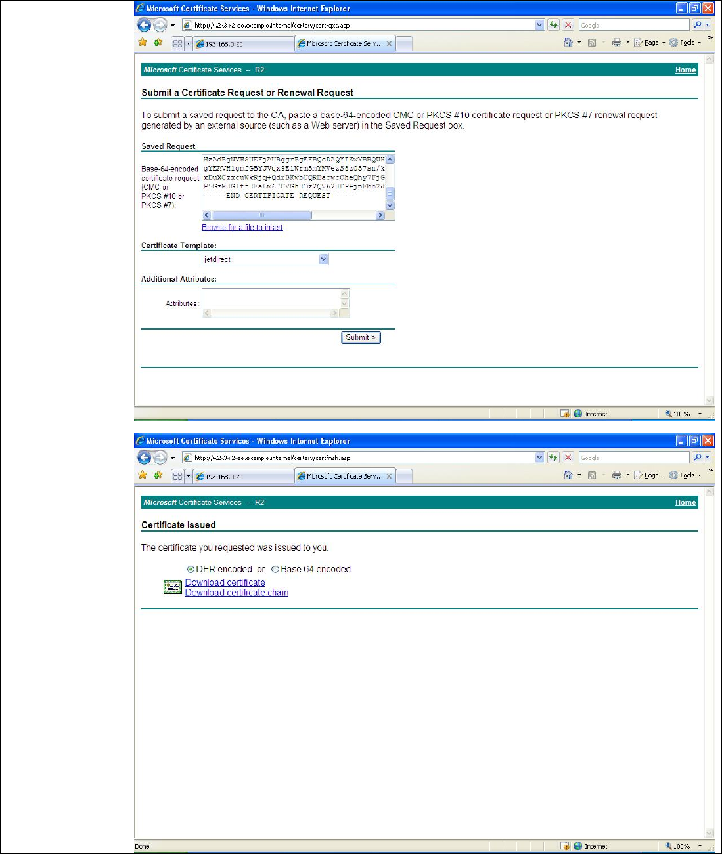Click Home link on Certificate Issued page
The image size is (722, 854).
click(x=685, y=502)
